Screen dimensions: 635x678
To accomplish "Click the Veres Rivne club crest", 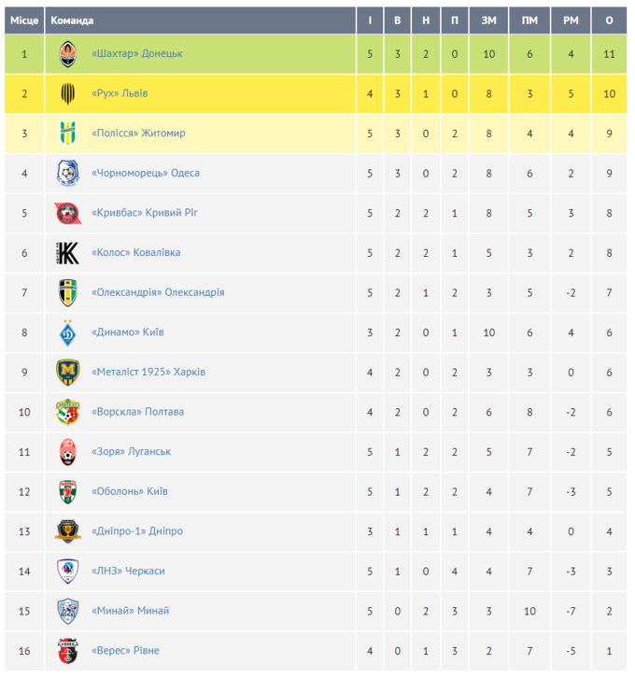I will (67, 651).
